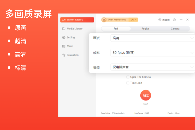Open the Setting page
The height and width of the screenshot is (130, 195).
tap(69, 37)
